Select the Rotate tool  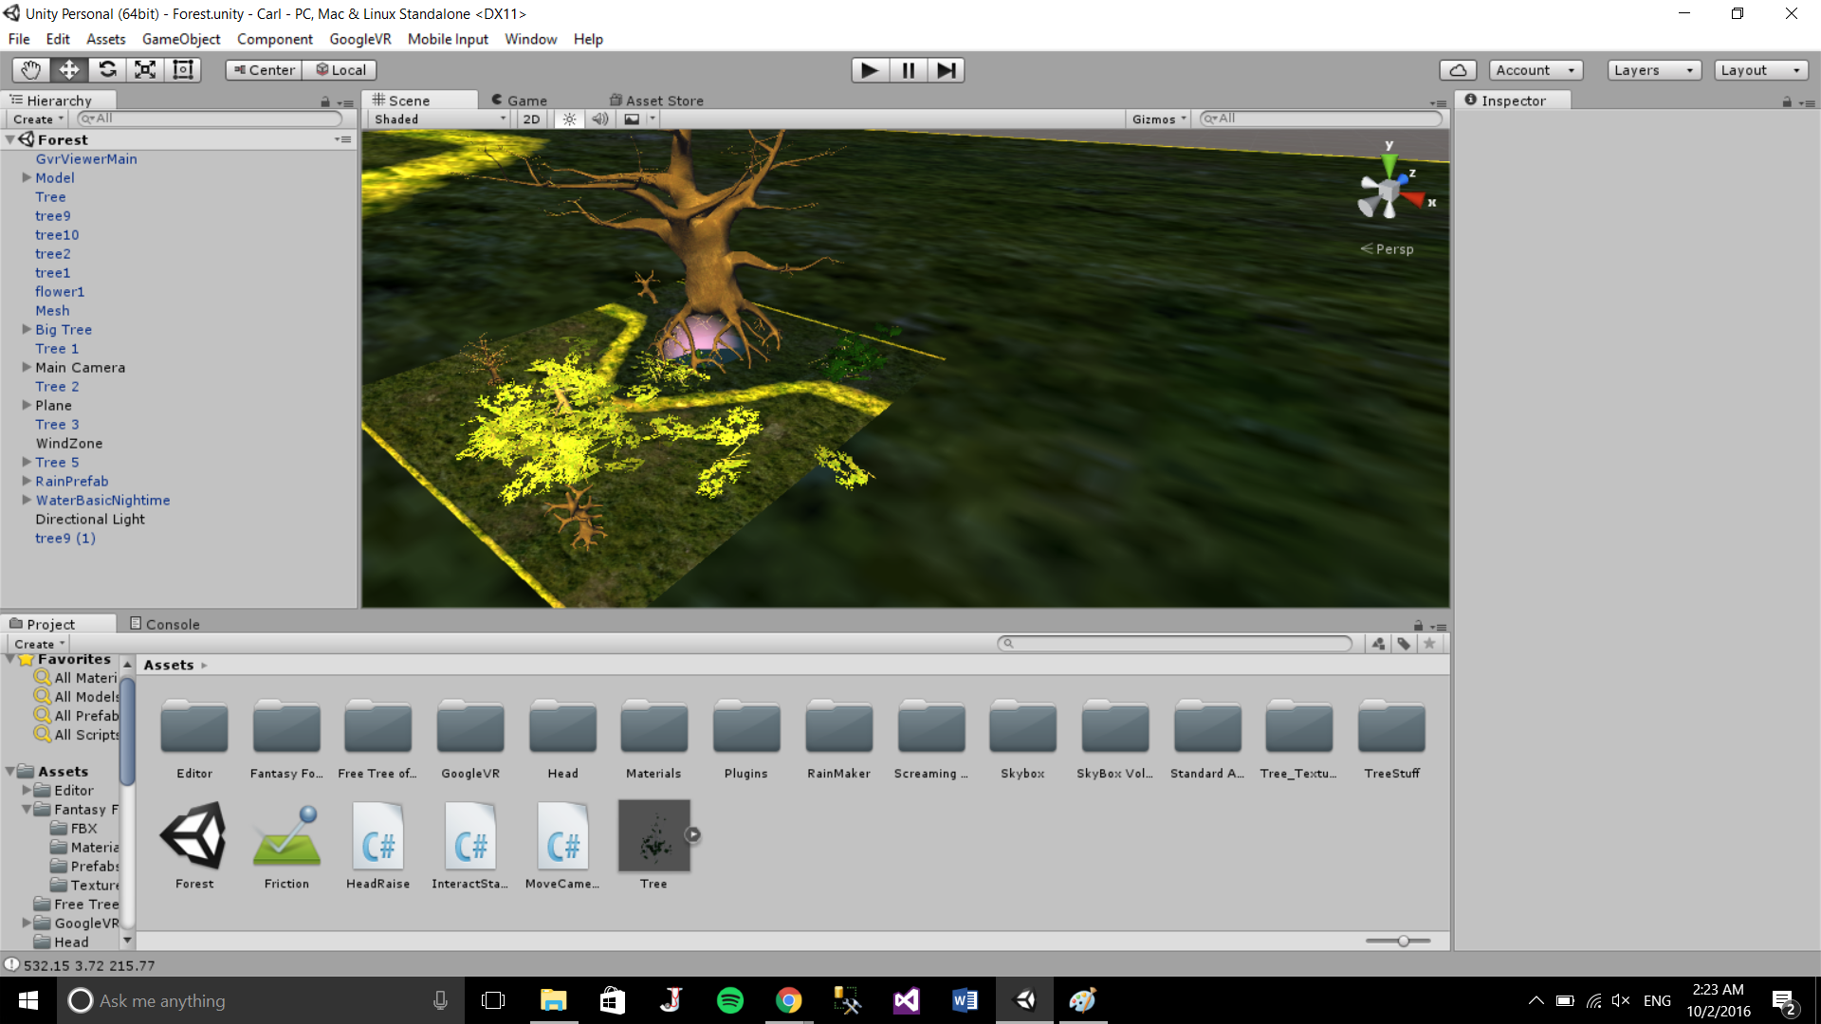coord(107,70)
